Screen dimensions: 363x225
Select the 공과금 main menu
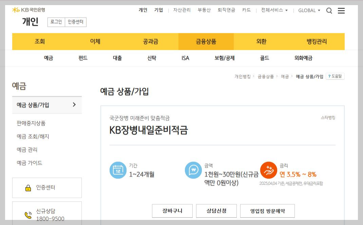(x=151, y=41)
